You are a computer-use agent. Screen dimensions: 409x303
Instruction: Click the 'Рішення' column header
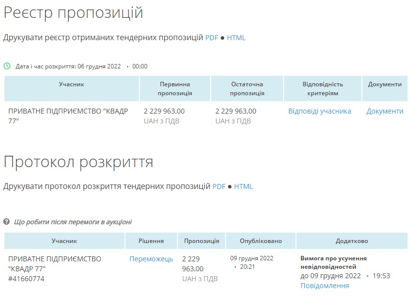point(151,241)
